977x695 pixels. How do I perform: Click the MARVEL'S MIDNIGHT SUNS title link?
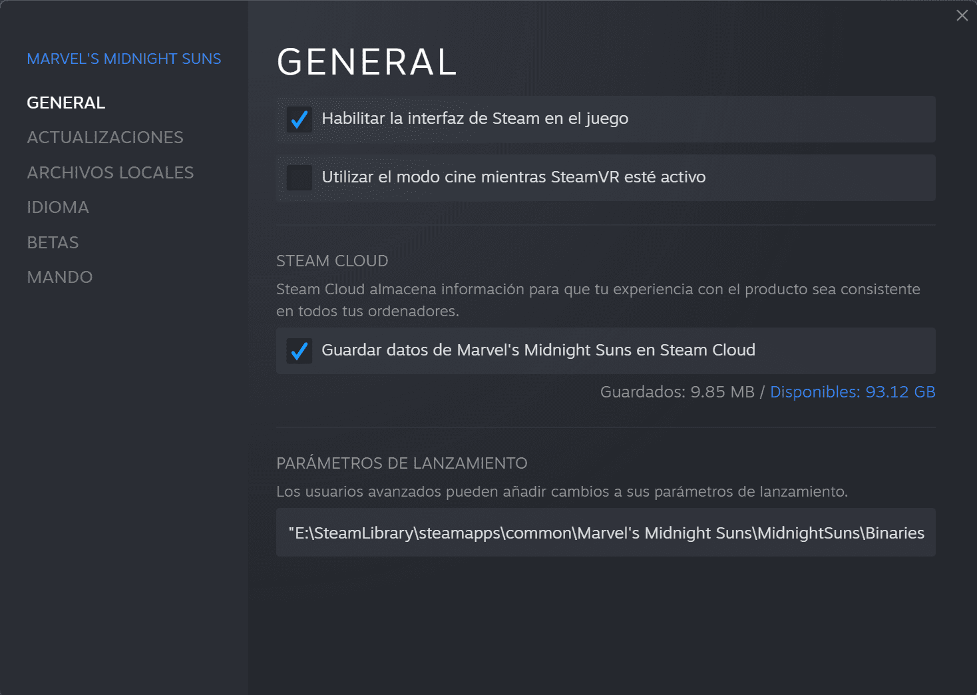(x=124, y=59)
